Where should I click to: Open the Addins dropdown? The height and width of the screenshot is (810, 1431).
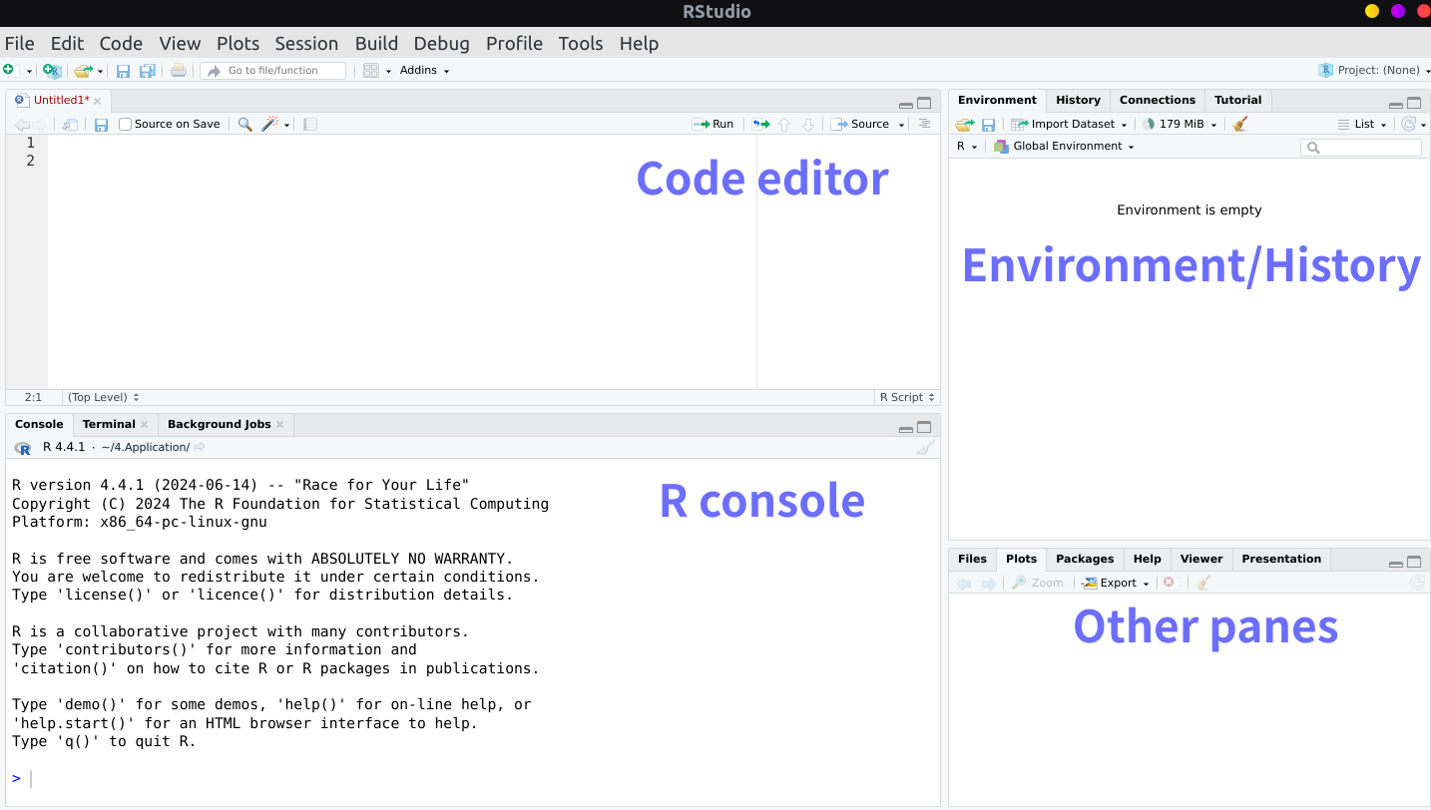424,70
